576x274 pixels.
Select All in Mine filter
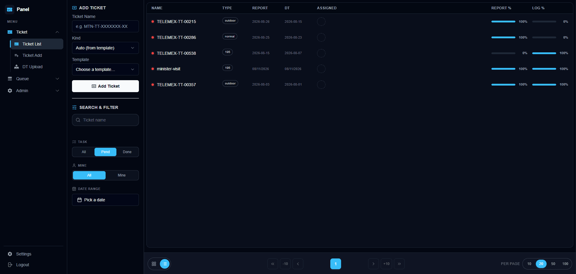coord(89,175)
